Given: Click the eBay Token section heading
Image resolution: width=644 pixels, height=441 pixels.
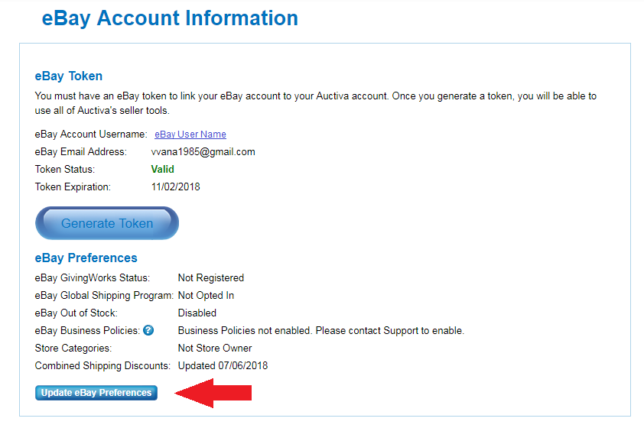Looking at the screenshot, I should tap(69, 76).
